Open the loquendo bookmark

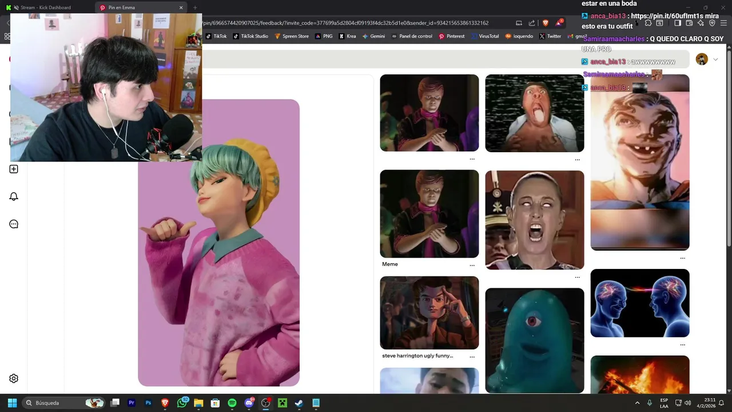pos(519,36)
